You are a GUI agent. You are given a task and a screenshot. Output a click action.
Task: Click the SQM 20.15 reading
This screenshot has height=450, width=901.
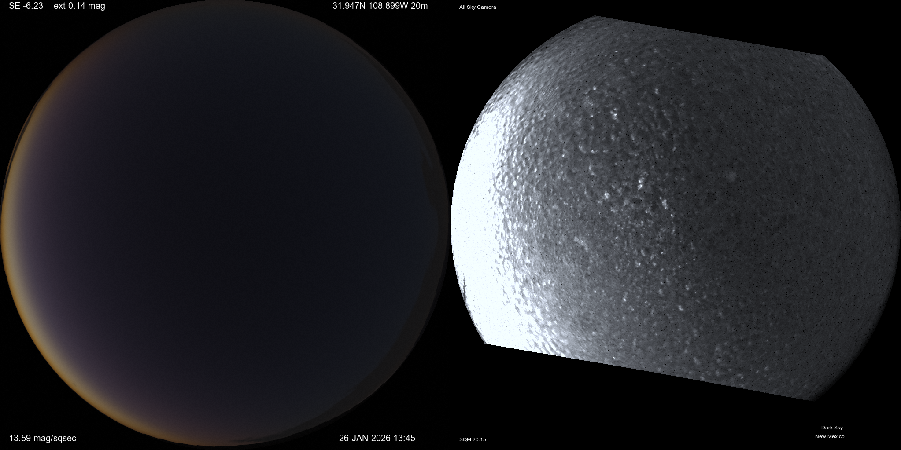pos(473,439)
